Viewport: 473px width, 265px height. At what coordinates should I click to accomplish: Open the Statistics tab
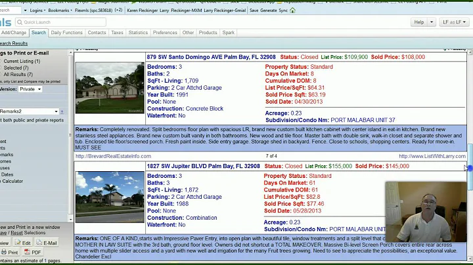point(138,33)
